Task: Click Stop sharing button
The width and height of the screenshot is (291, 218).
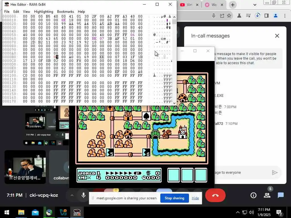Action: 174,198
